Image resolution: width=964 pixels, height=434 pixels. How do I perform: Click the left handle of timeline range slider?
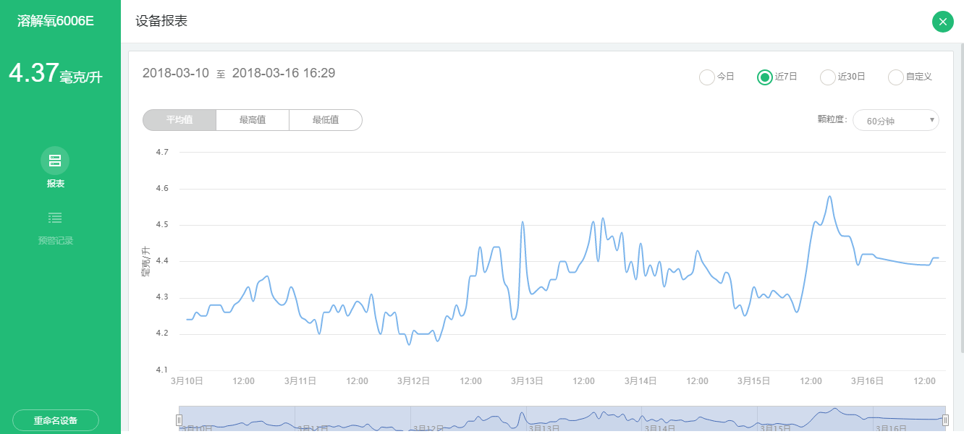(x=179, y=420)
